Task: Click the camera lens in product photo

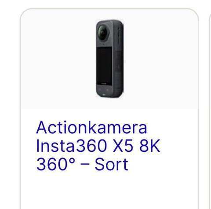Action: click(102, 33)
